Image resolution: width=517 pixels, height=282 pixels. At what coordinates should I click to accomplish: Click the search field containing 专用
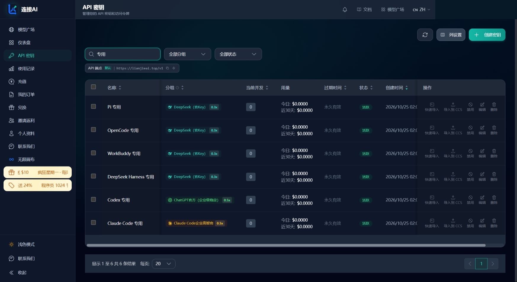[123, 54]
